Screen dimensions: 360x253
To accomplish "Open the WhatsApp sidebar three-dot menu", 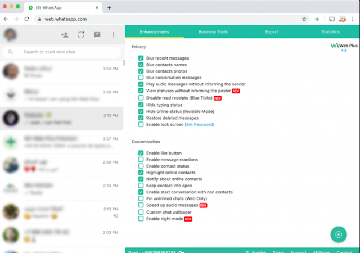I will [114, 35].
